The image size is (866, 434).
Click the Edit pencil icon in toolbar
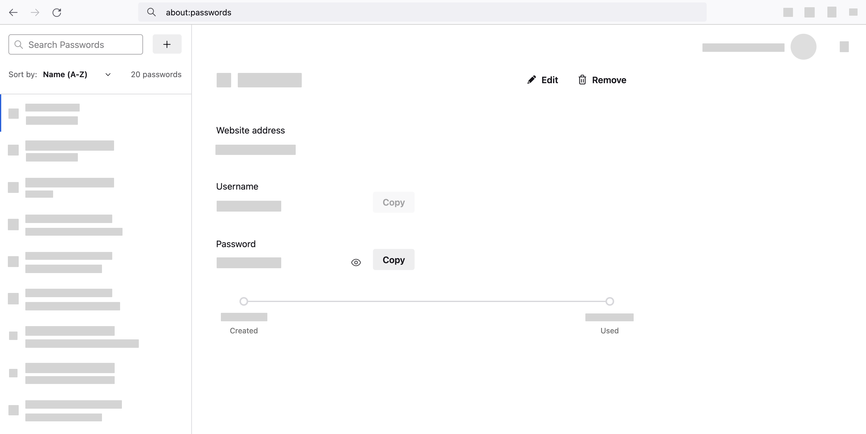[531, 80]
